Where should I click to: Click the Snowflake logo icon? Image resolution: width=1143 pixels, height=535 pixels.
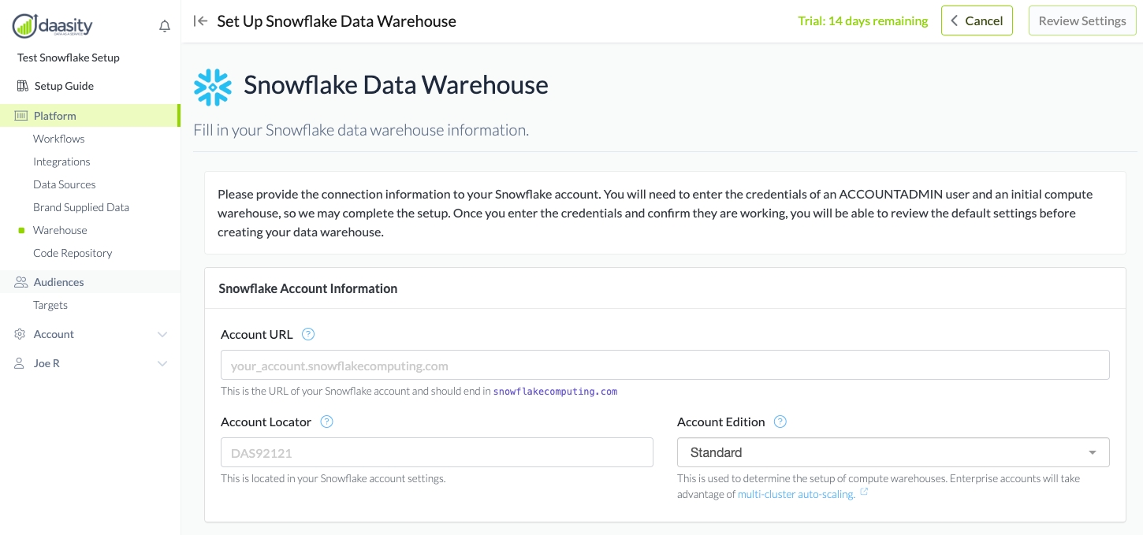tap(213, 87)
